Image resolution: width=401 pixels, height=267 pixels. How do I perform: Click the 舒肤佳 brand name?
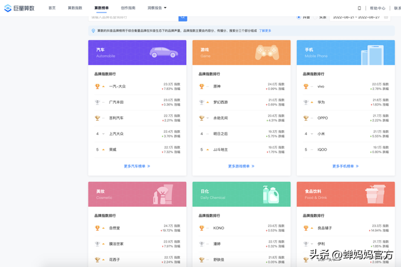219,259
